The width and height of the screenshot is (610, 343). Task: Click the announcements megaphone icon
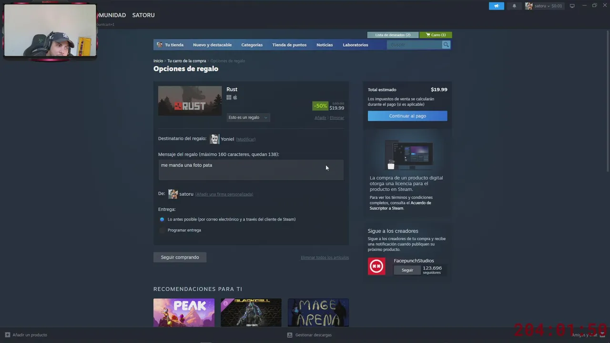pos(496,6)
